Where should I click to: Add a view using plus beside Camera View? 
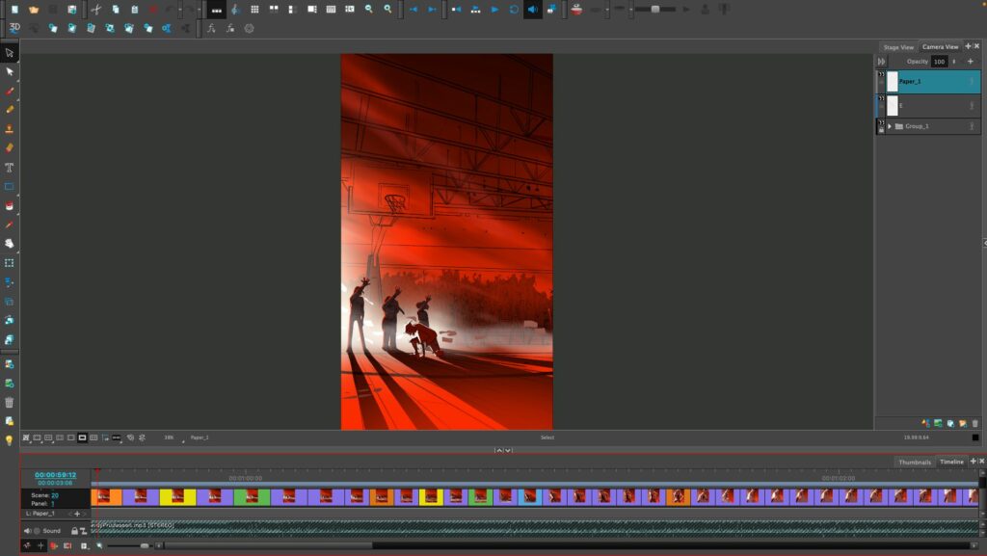pyautogui.click(x=968, y=46)
